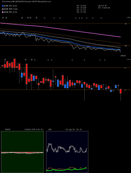Click the green line in the ADX panel

66,169
